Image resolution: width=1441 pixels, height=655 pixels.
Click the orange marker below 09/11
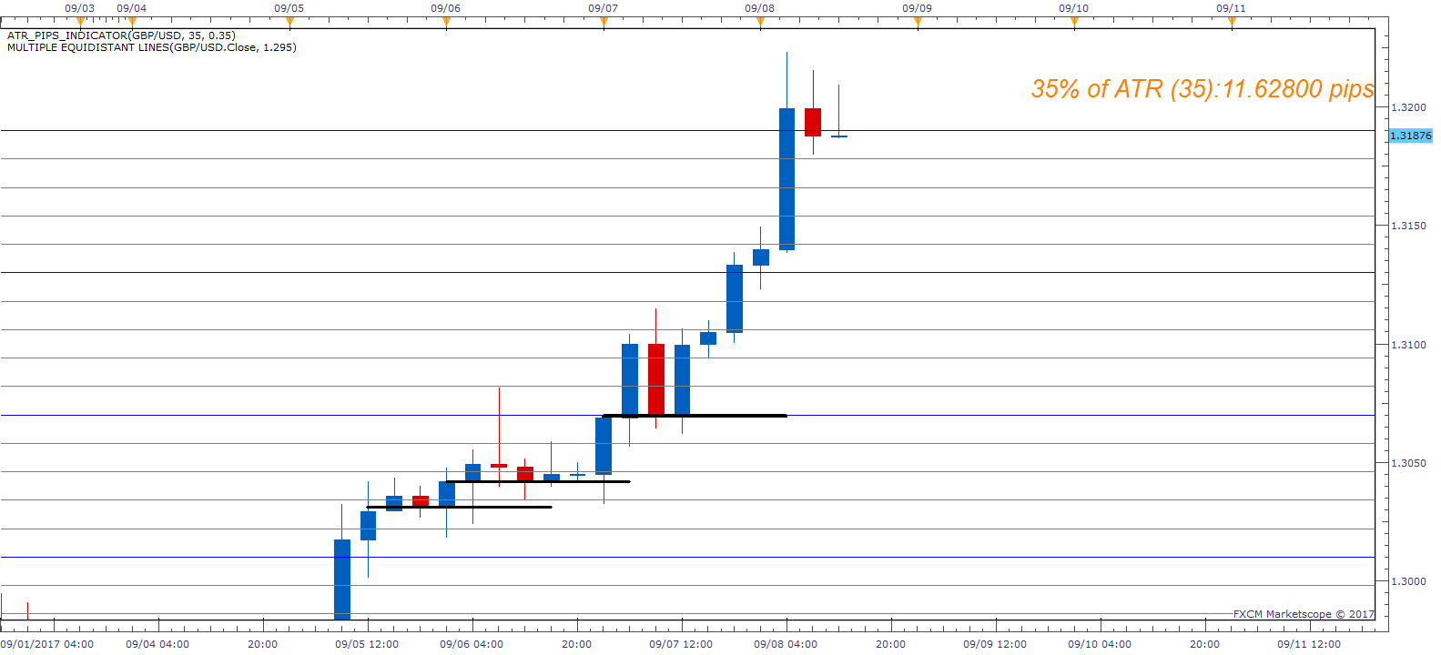pos(1232,20)
